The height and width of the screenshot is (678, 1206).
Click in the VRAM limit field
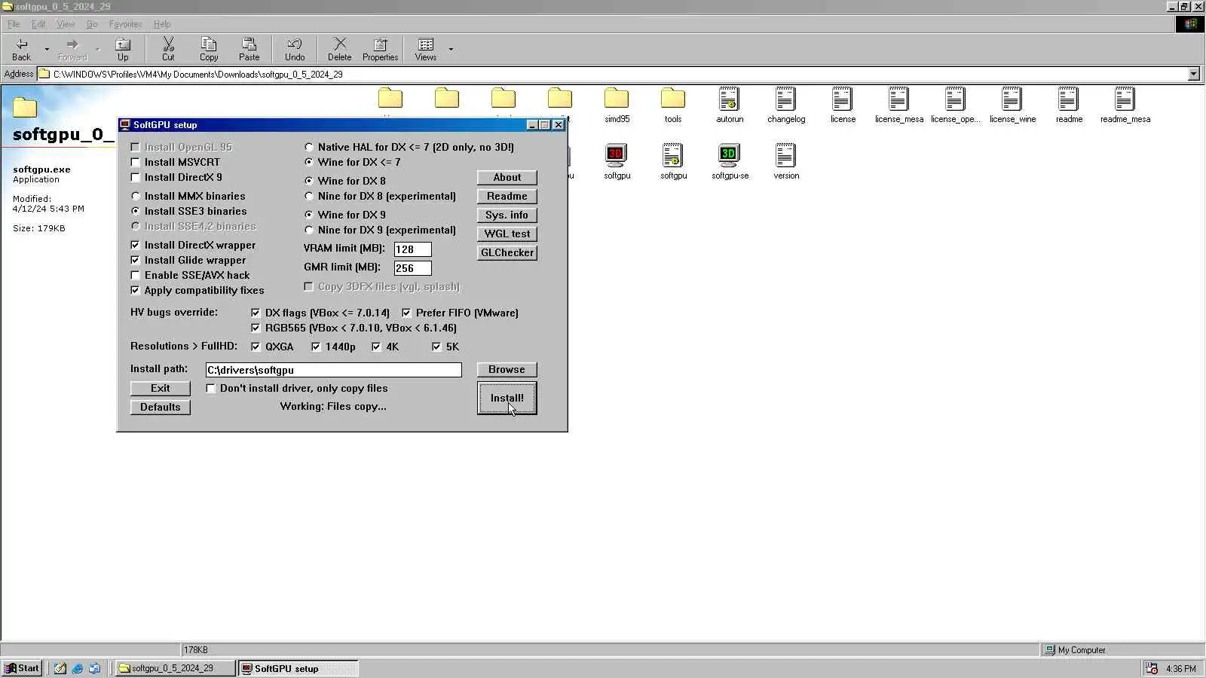tap(413, 249)
